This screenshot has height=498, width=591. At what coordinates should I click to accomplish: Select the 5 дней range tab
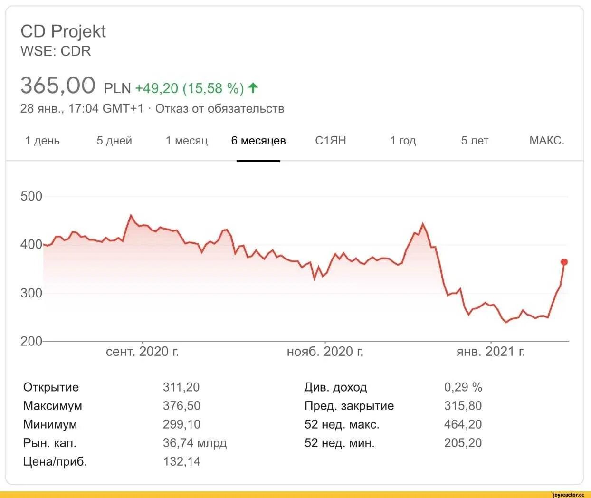point(114,141)
